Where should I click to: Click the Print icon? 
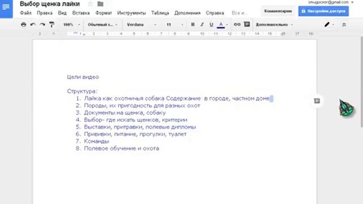click(23, 24)
